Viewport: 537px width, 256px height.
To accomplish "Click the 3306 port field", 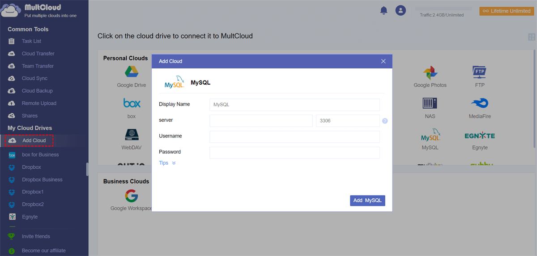I will [348, 121].
